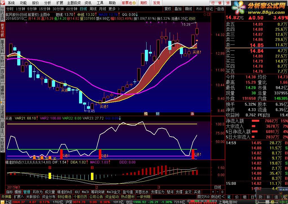Select the 笔 tick tab in side panel
This screenshot has height=204, width=288.
pyautogui.click(x=229, y=197)
